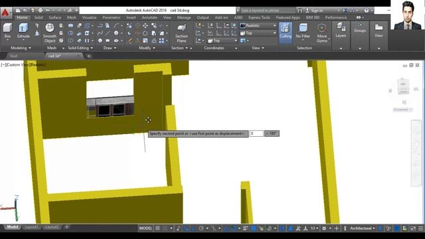The image size is (425, 239).
Task: Open the Express Tools ribbon tab
Action: point(259,17)
